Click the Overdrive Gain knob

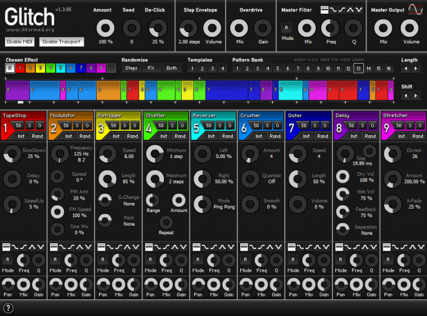262,28
